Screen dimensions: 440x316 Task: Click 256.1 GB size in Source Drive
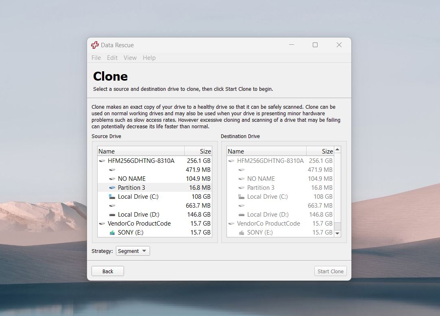point(199,161)
